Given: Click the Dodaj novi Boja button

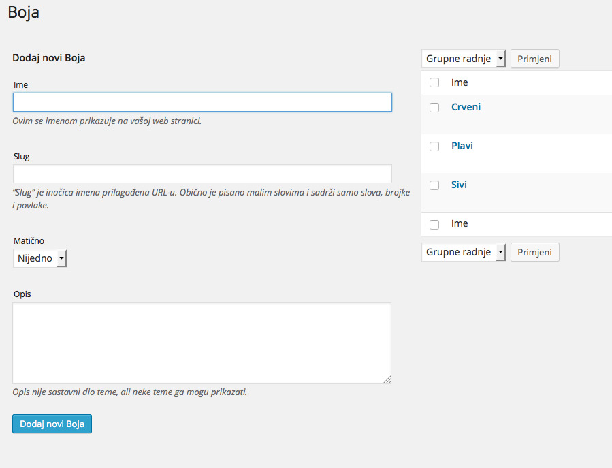Looking at the screenshot, I should tap(52, 424).
